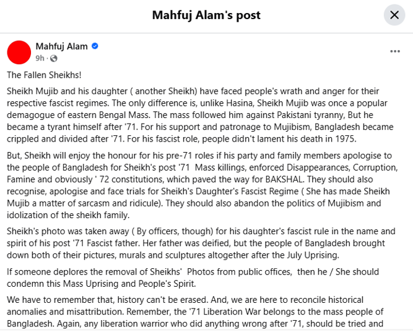Click the blue verified badge icon

(95, 46)
